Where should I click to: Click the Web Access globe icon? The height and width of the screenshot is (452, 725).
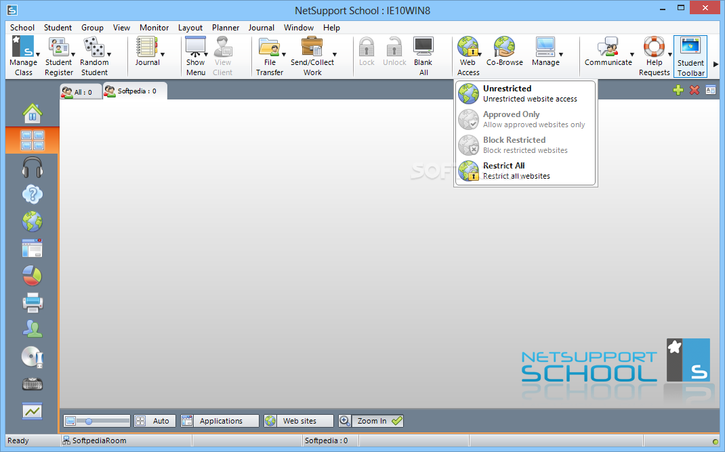coord(468,47)
